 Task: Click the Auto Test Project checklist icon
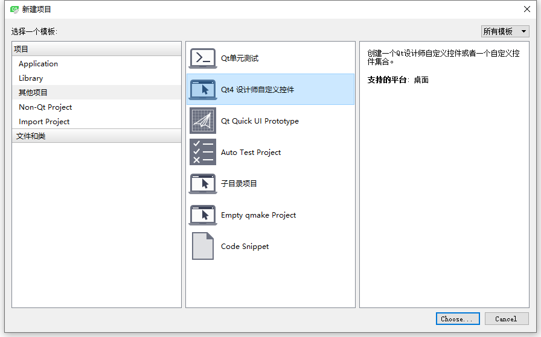click(x=203, y=152)
